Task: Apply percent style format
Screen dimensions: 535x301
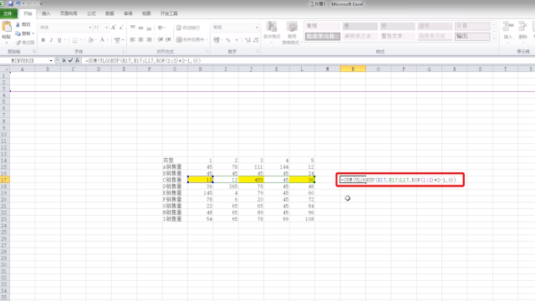Action: click(x=228, y=40)
